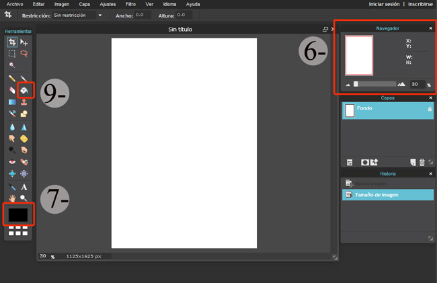Select the Brush tool
The height and width of the screenshot is (283, 437).
pos(24,79)
